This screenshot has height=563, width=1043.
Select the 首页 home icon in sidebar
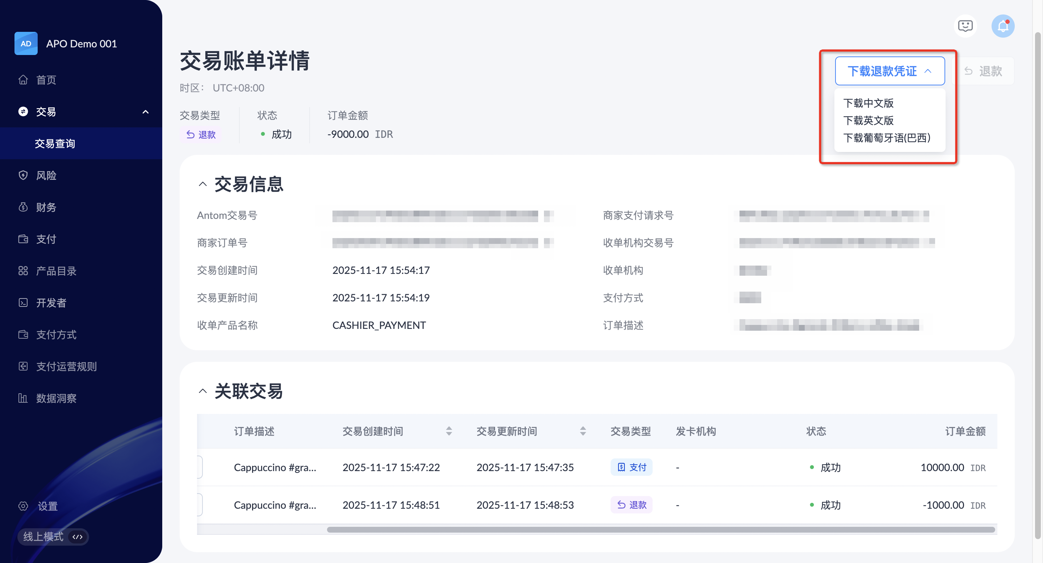coord(23,80)
